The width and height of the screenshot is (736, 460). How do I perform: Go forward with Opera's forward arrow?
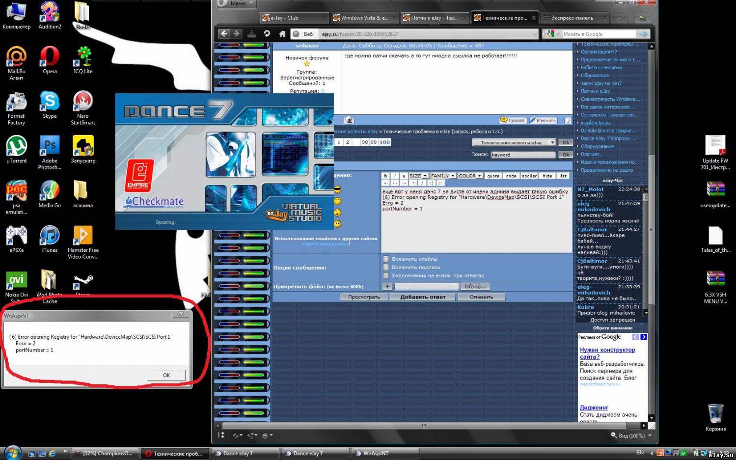pos(236,34)
